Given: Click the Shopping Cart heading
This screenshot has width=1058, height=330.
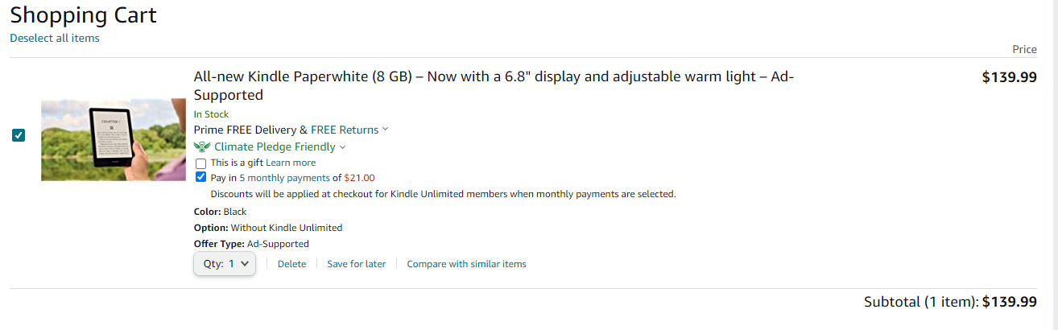Looking at the screenshot, I should point(83,14).
